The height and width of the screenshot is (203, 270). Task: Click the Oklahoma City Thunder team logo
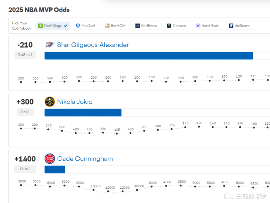(x=50, y=45)
